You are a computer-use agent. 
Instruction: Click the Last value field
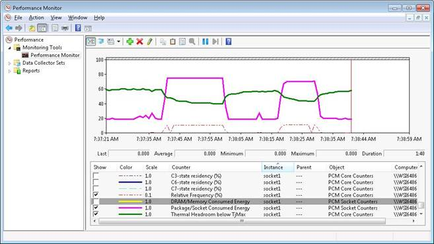point(129,153)
